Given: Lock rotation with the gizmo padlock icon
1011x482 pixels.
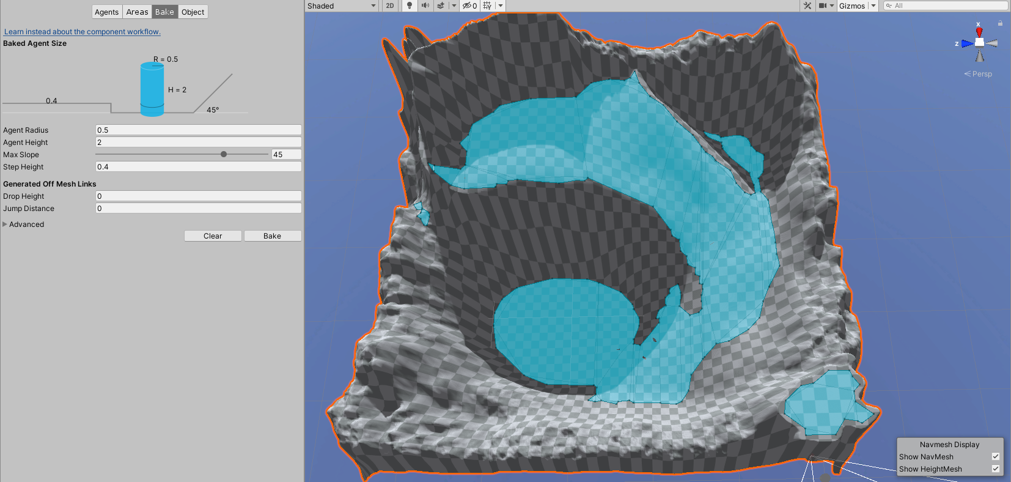Looking at the screenshot, I should (1000, 23).
